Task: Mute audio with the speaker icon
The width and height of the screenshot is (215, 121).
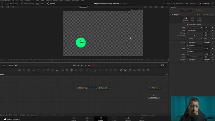Action: 16,66
